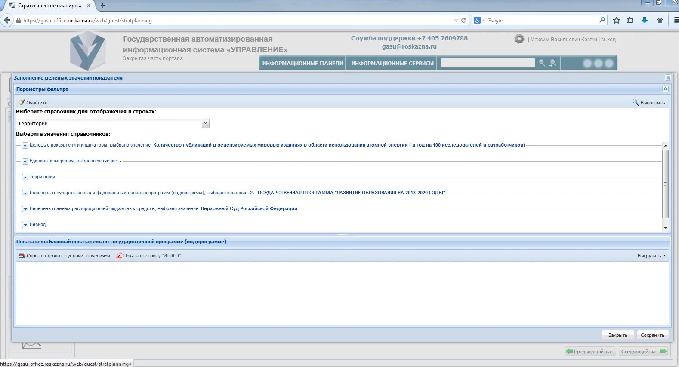Viewport: 679px width, 367px height.
Task: Open the downloads arrow icon
Action: click(645, 20)
